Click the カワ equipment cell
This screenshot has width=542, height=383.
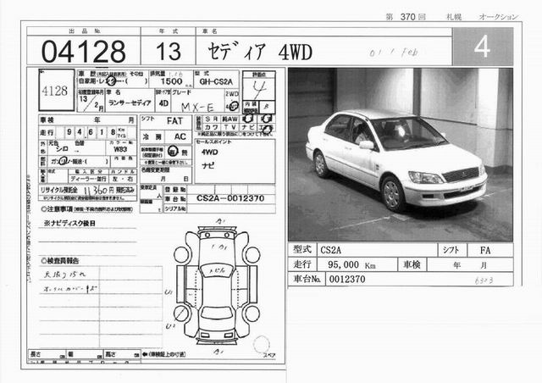(211, 127)
